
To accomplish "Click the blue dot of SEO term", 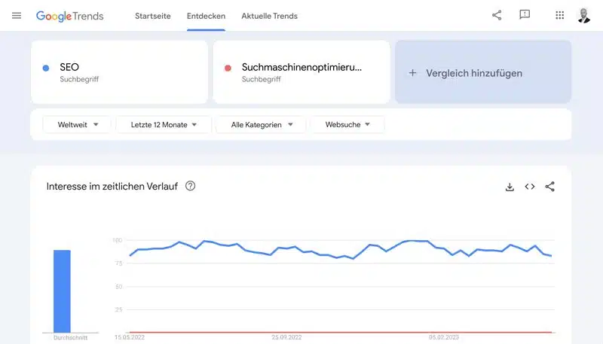I will click(x=46, y=68).
